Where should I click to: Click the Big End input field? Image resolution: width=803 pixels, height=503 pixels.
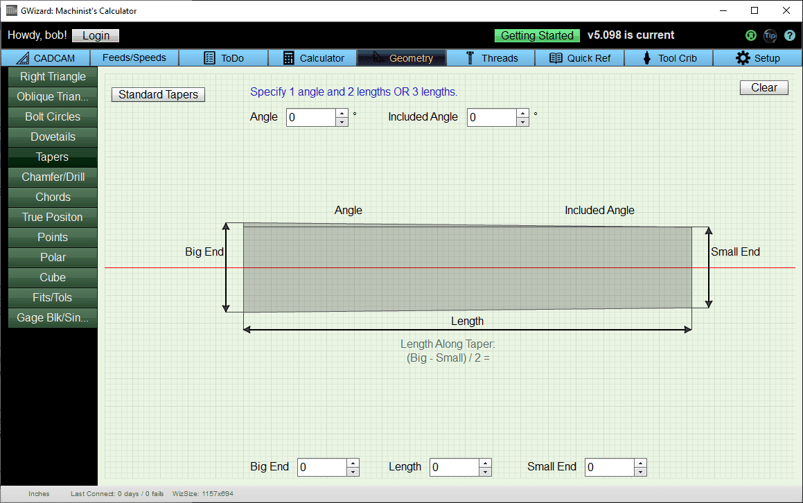(322, 467)
